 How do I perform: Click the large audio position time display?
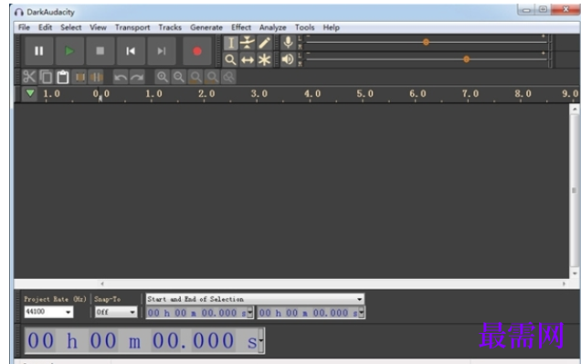click(x=142, y=340)
